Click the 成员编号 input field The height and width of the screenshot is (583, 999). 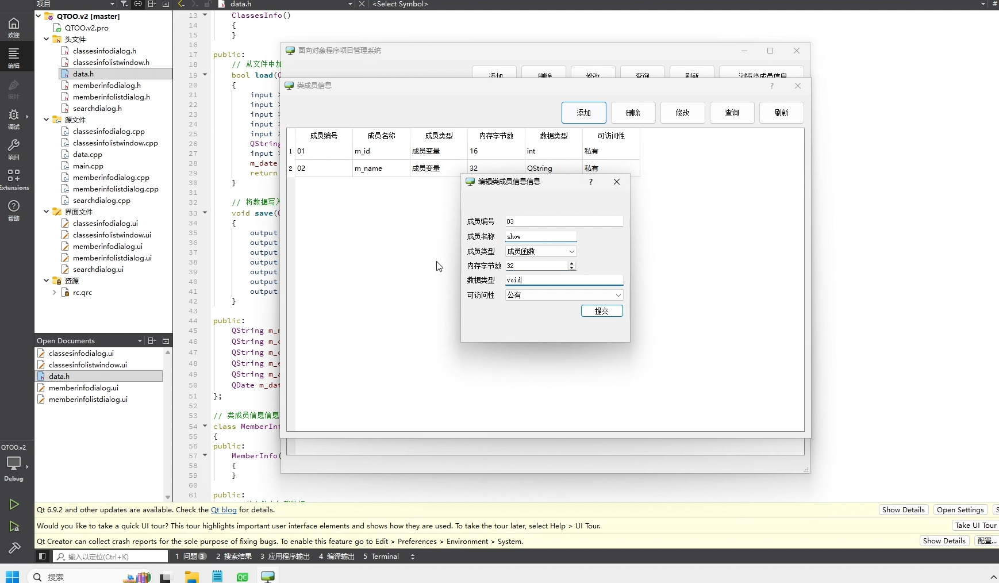click(564, 221)
